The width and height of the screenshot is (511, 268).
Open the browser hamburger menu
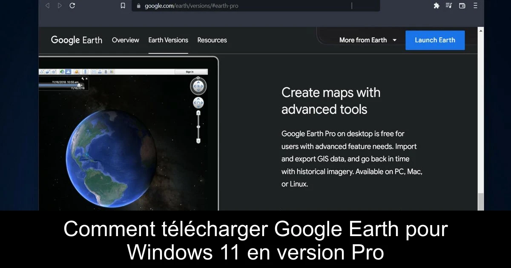pyautogui.click(x=475, y=6)
